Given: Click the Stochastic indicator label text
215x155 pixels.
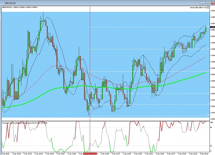Looking at the screenshot, I should 25,123.
